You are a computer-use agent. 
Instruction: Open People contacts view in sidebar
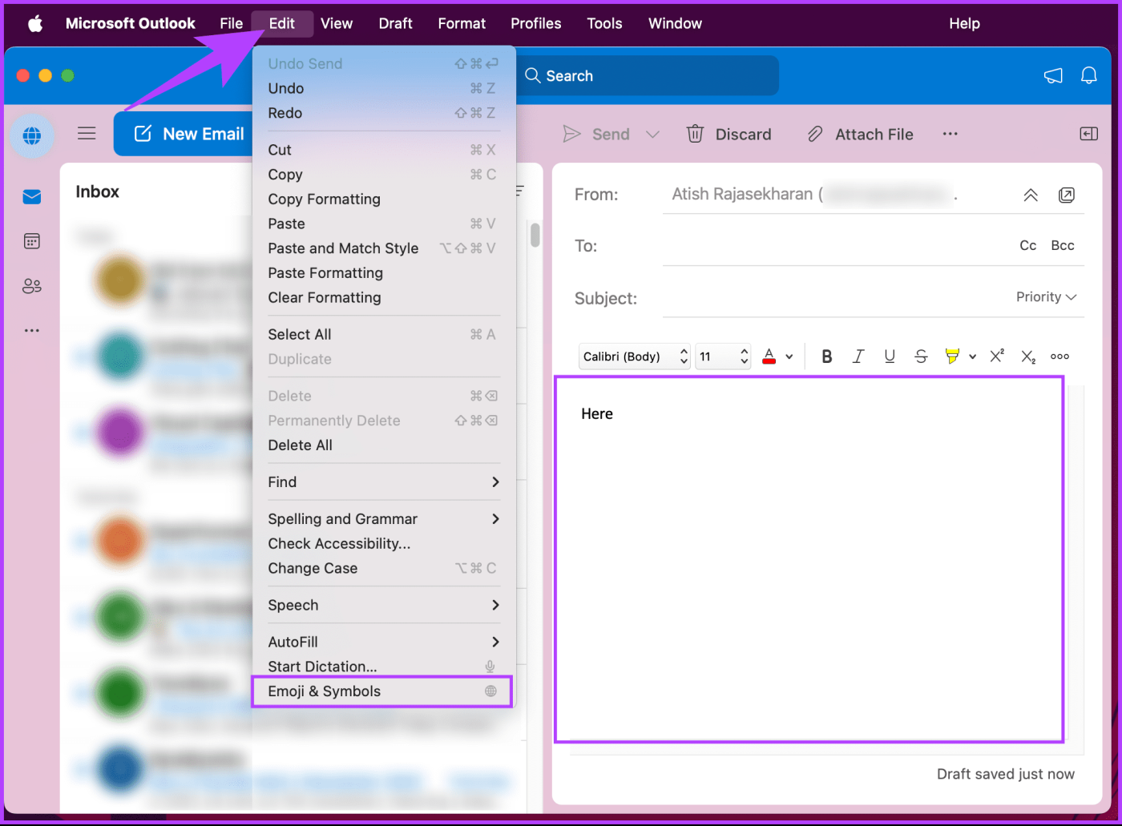click(x=32, y=286)
